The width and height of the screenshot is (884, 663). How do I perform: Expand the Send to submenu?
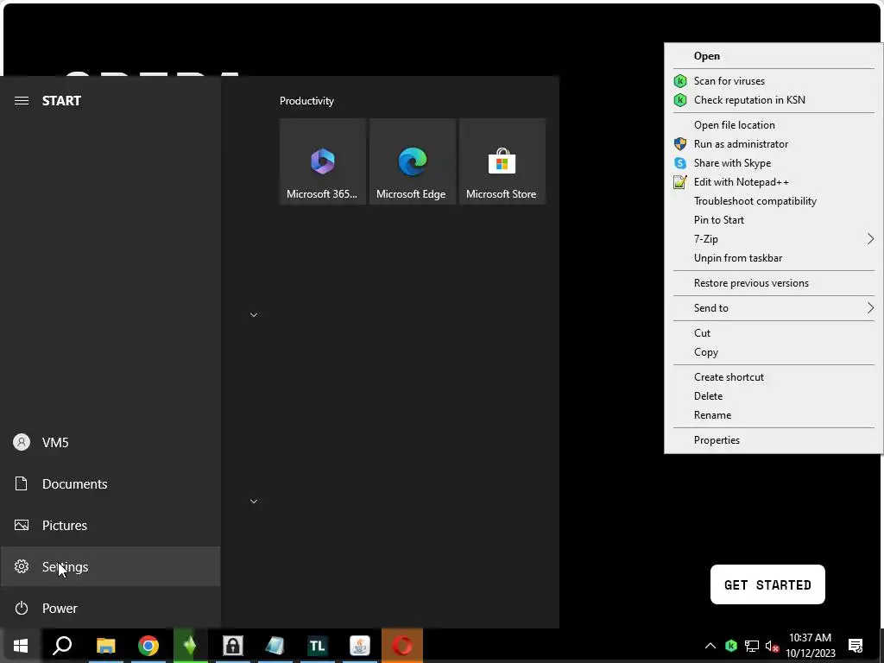click(x=773, y=308)
